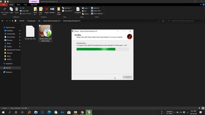Screen dimensions: 205x115
Task: Expand the address bar history dropdown
Action: tap(159, 21)
